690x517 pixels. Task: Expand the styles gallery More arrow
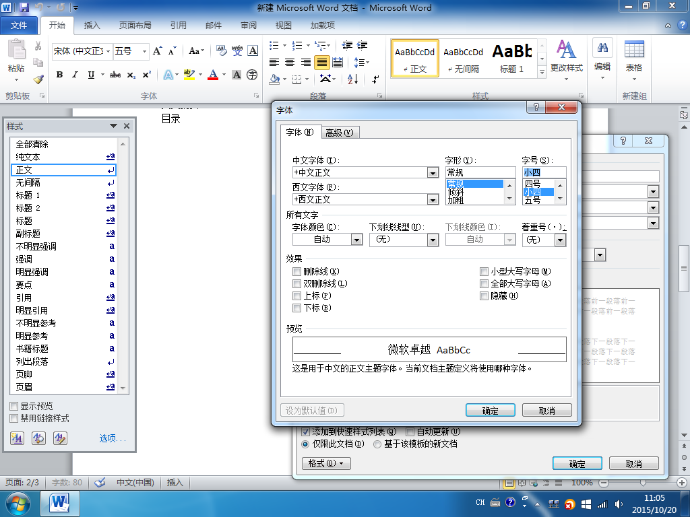542,71
